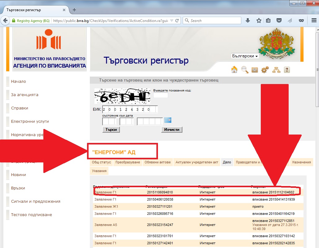319x248 pixels.
Task: Open the Справки link in the sidebar
Action: (x=20, y=108)
